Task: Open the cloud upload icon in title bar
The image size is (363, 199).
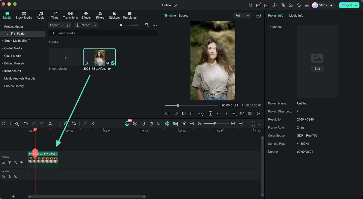Action: 291,5
